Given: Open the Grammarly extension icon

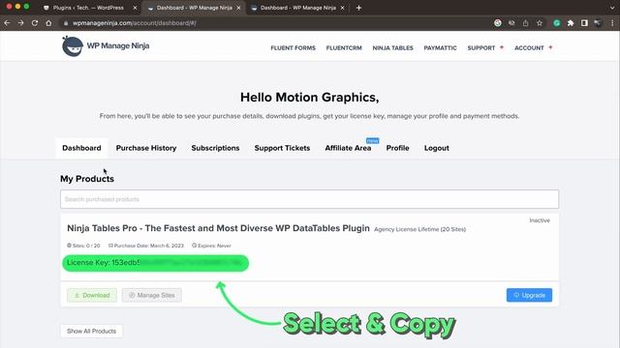Looking at the screenshot, I should point(557,23).
